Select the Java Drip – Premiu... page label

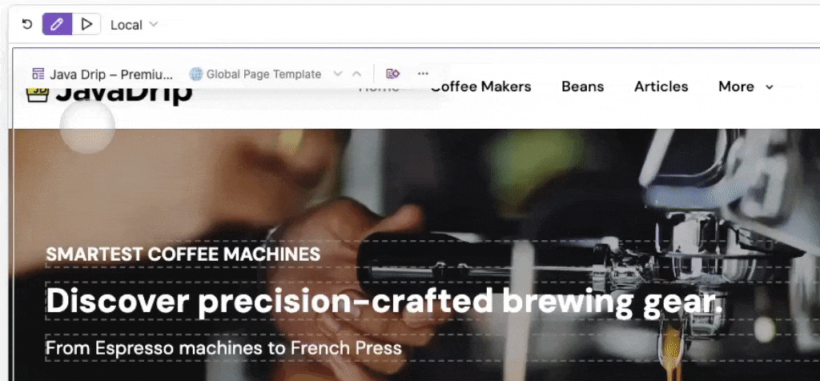tap(111, 74)
